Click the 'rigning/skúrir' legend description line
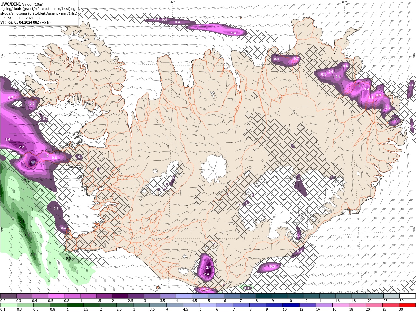Viewport: 416px width, 312px height. pyautogui.click(x=38, y=8)
